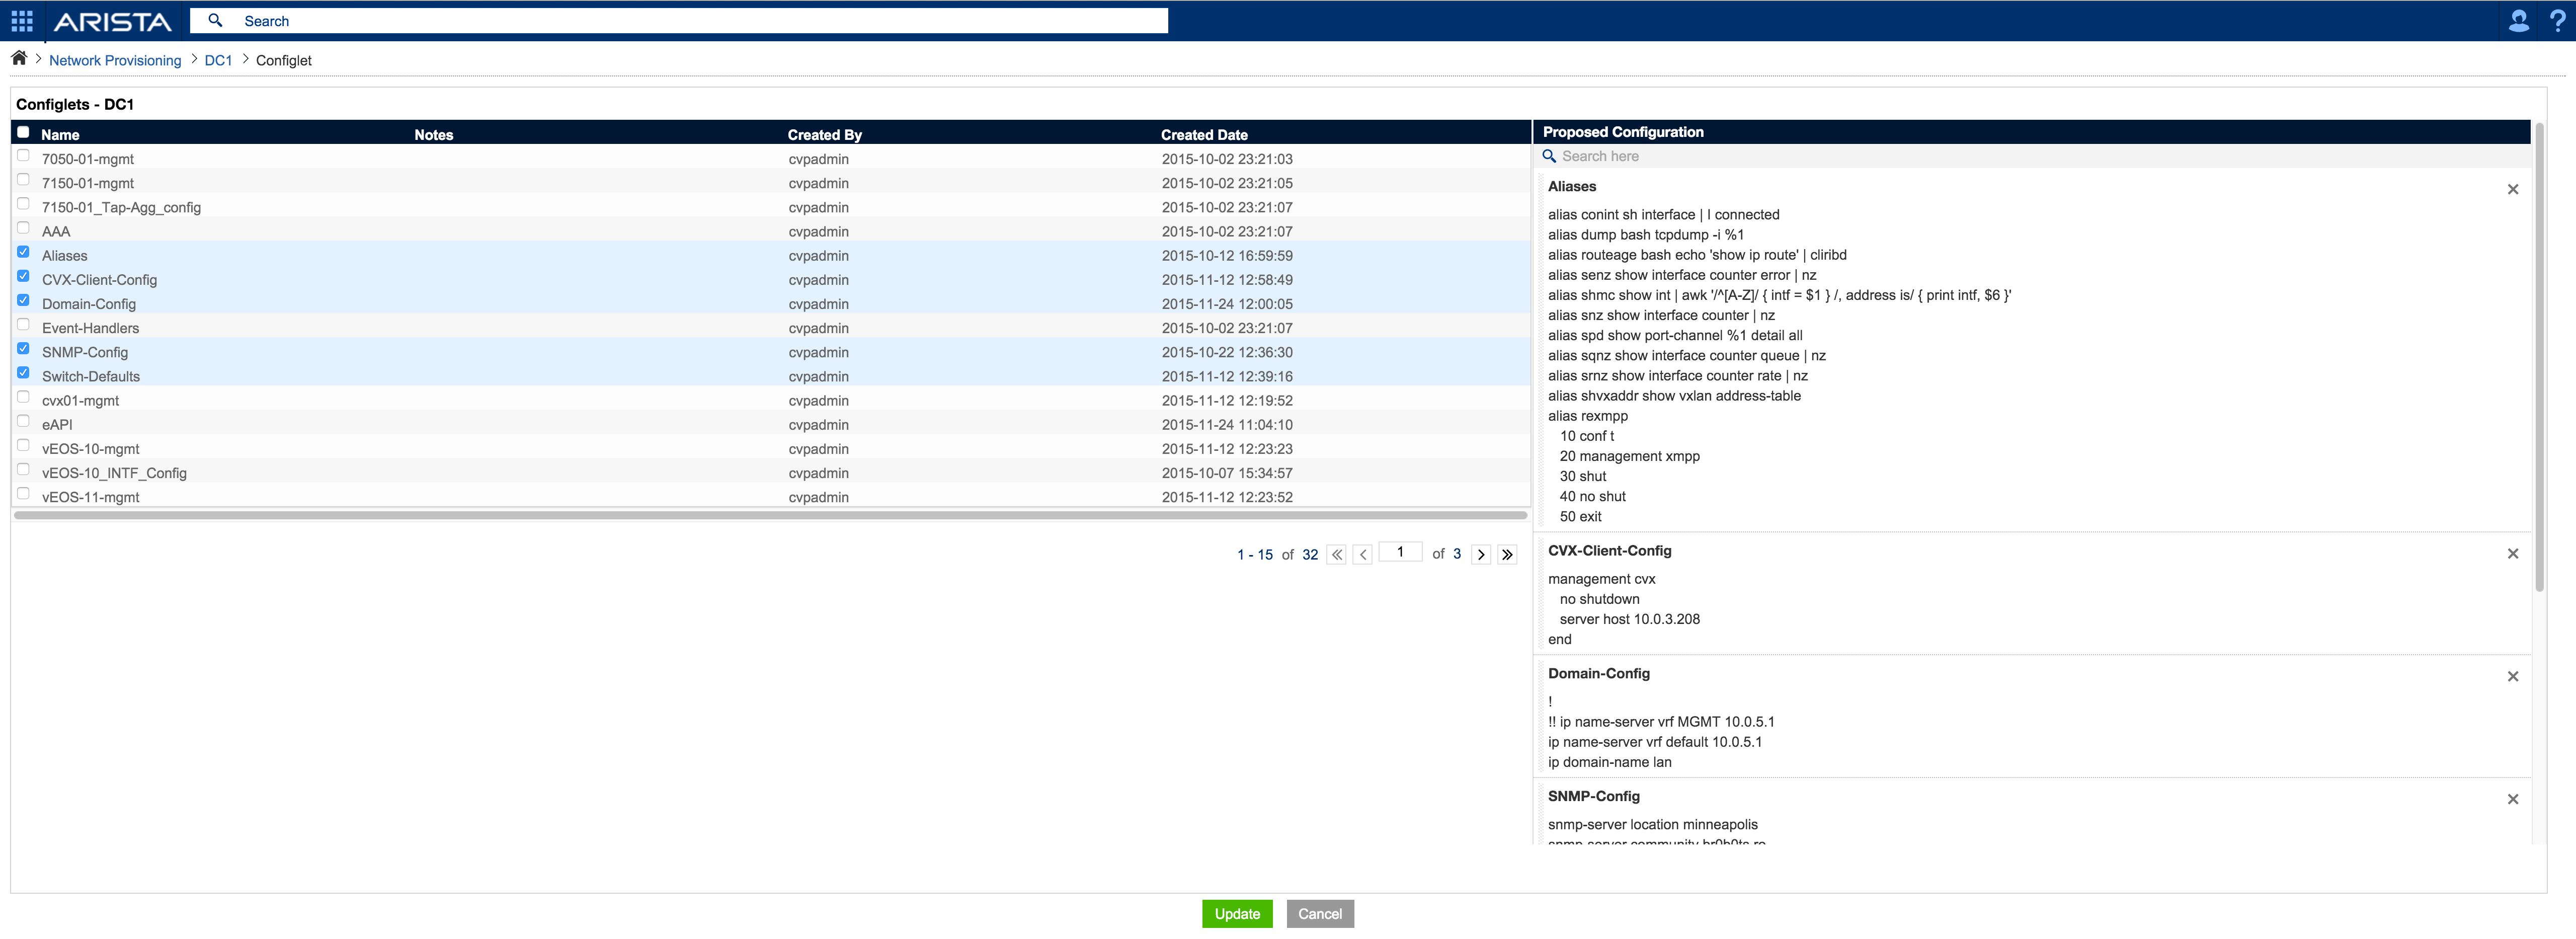This screenshot has height=939, width=2576.
Task: Click the home breadcrumb icon
Action: tap(19, 58)
